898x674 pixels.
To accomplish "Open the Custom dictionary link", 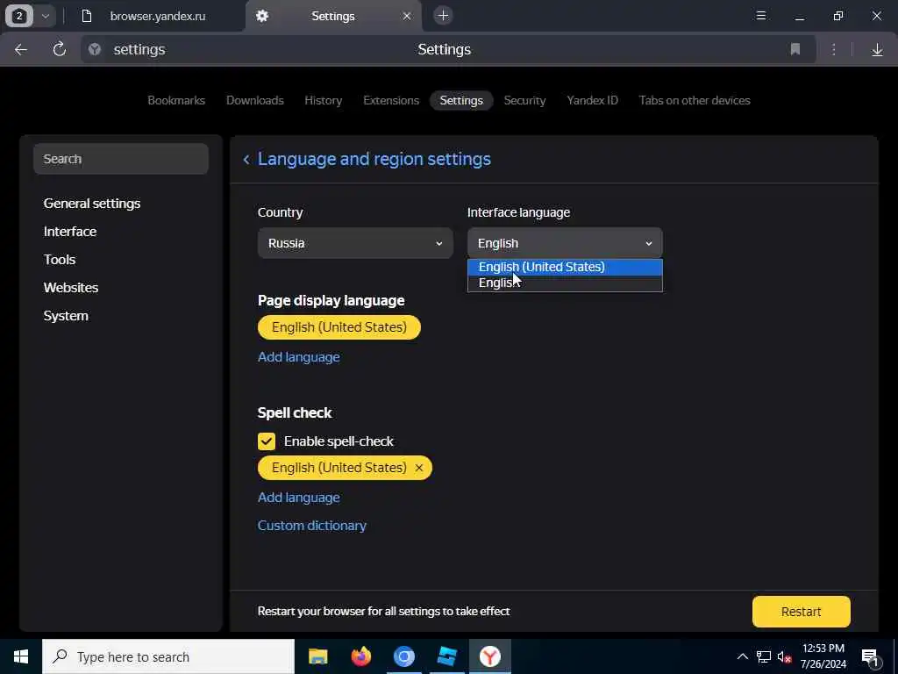I will (x=312, y=526).
